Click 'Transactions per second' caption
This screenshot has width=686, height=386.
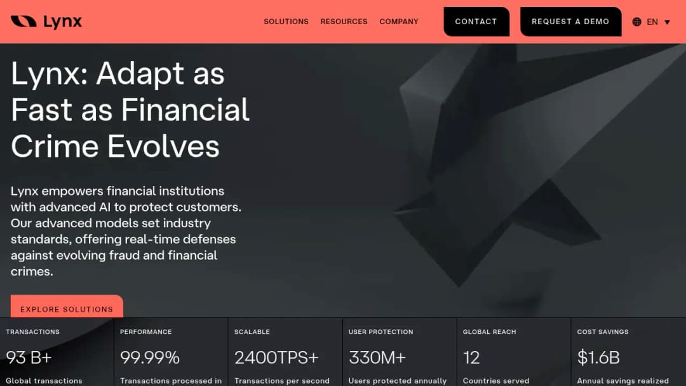point(282,381)
